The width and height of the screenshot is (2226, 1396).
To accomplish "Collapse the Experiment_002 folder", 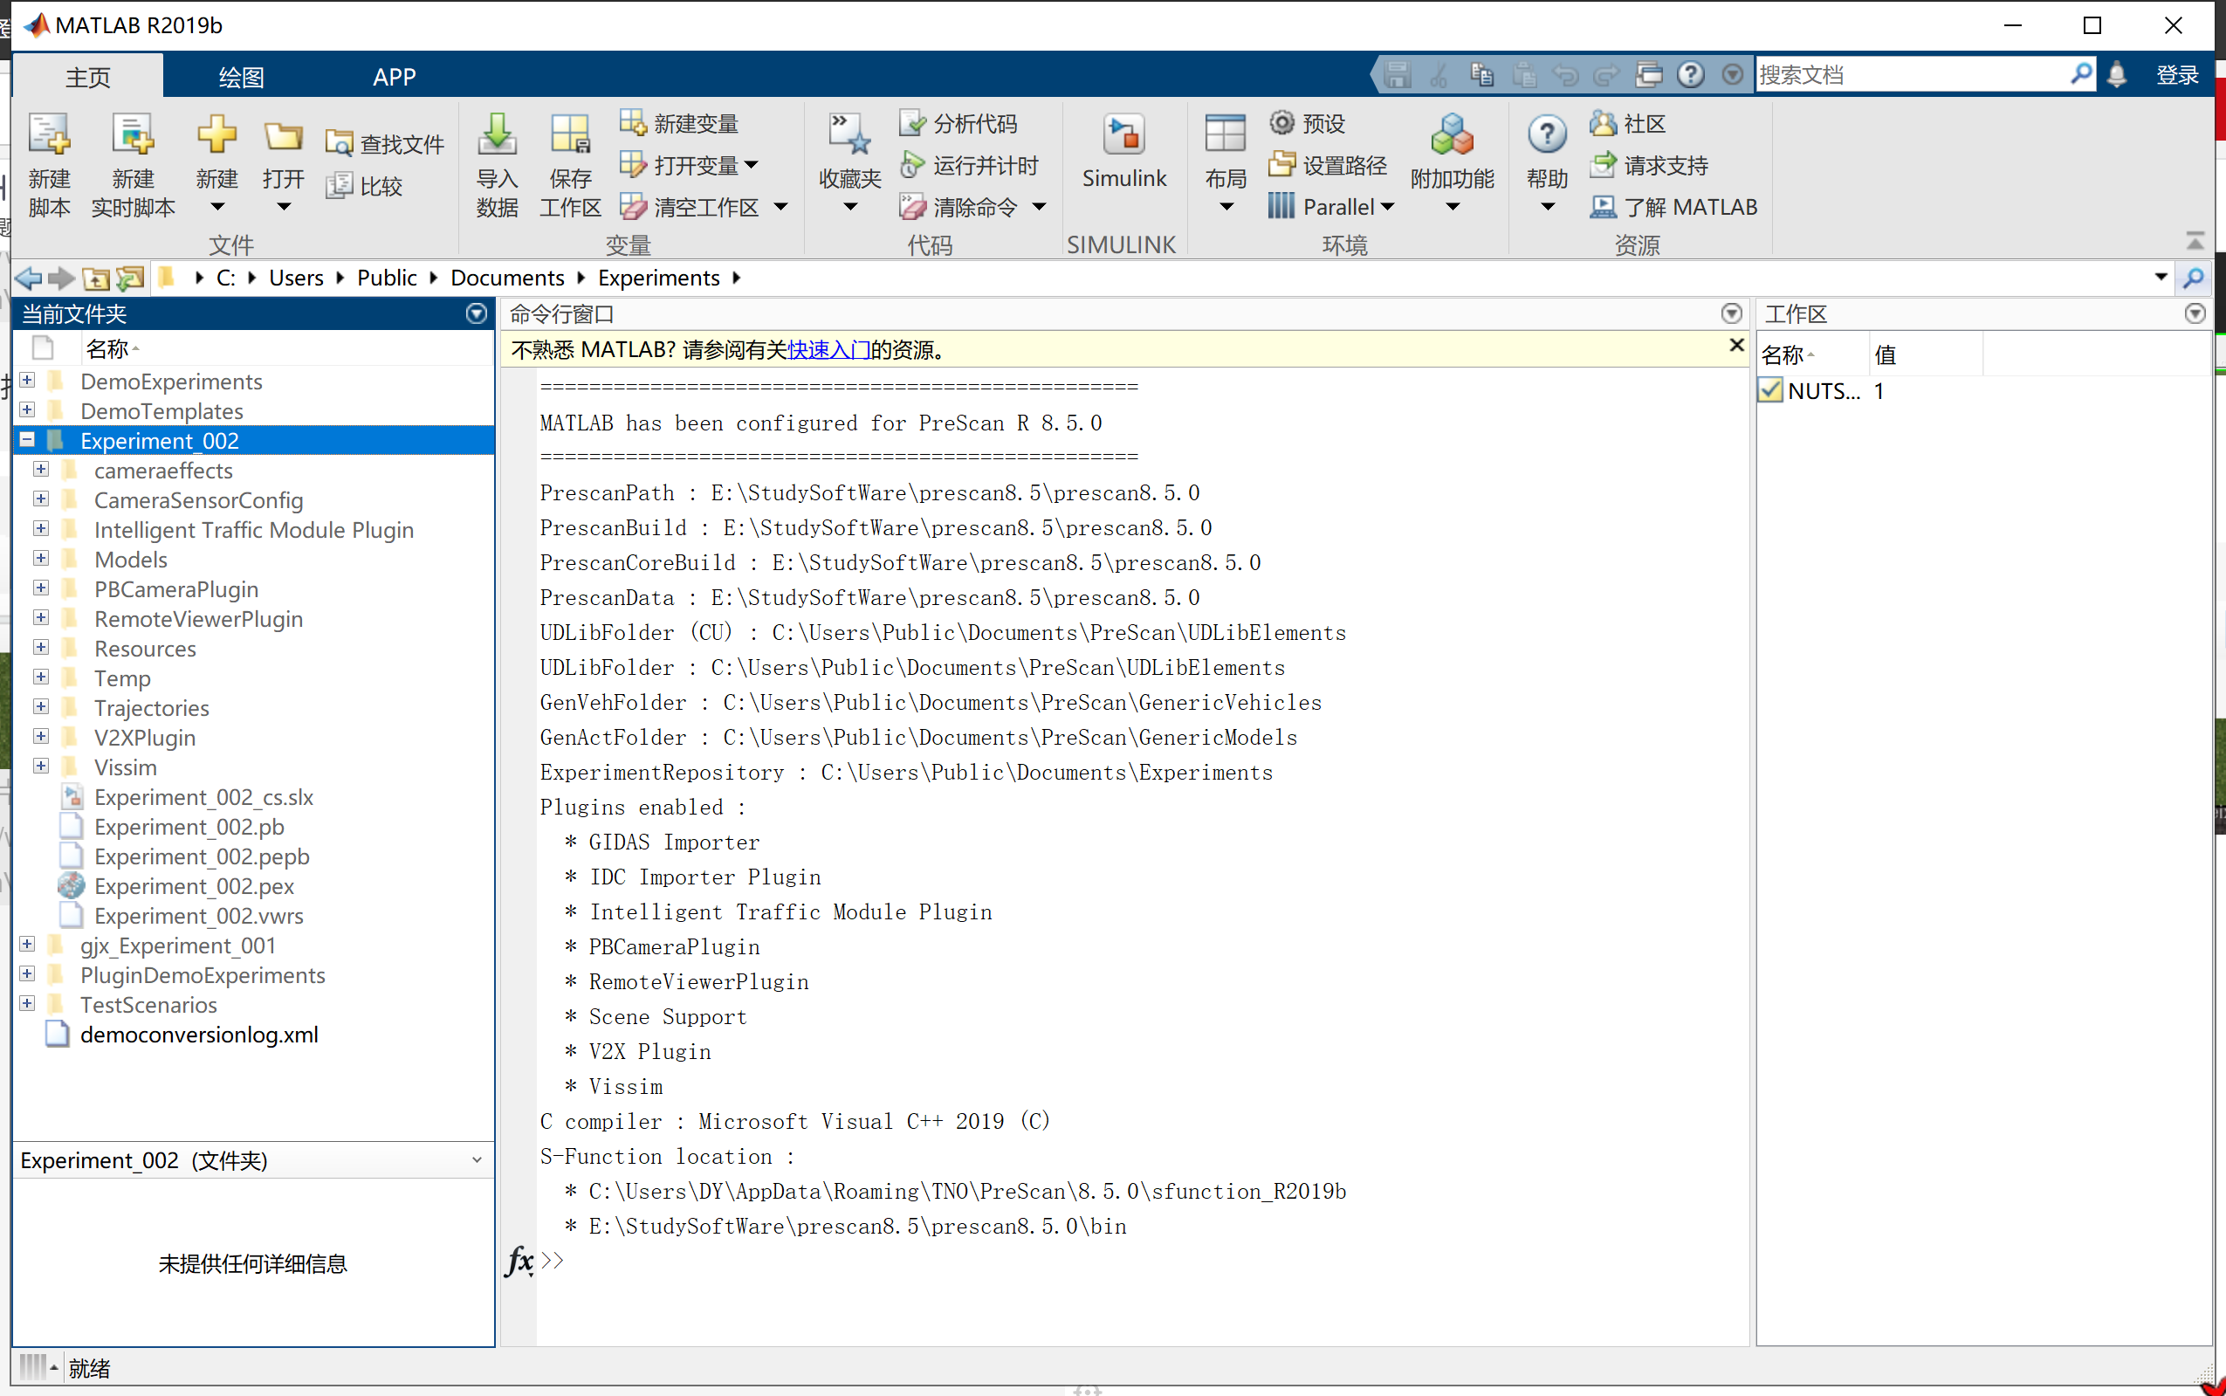I will tap(28, 440).
